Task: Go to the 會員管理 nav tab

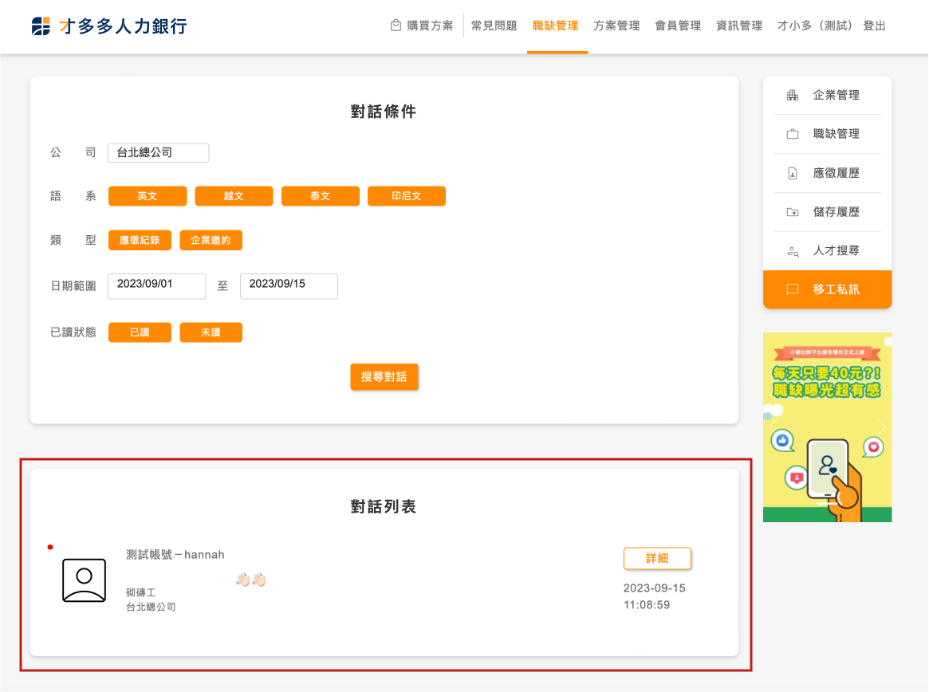Action: (x=678, y=26)
